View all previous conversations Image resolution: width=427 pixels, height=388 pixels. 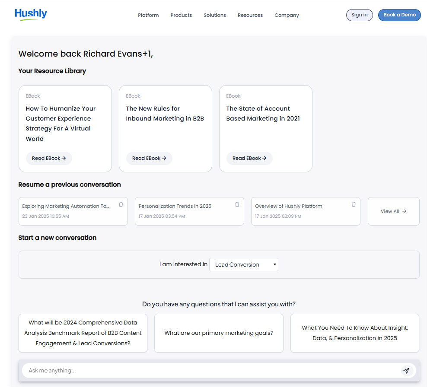[x=393, y=211]
